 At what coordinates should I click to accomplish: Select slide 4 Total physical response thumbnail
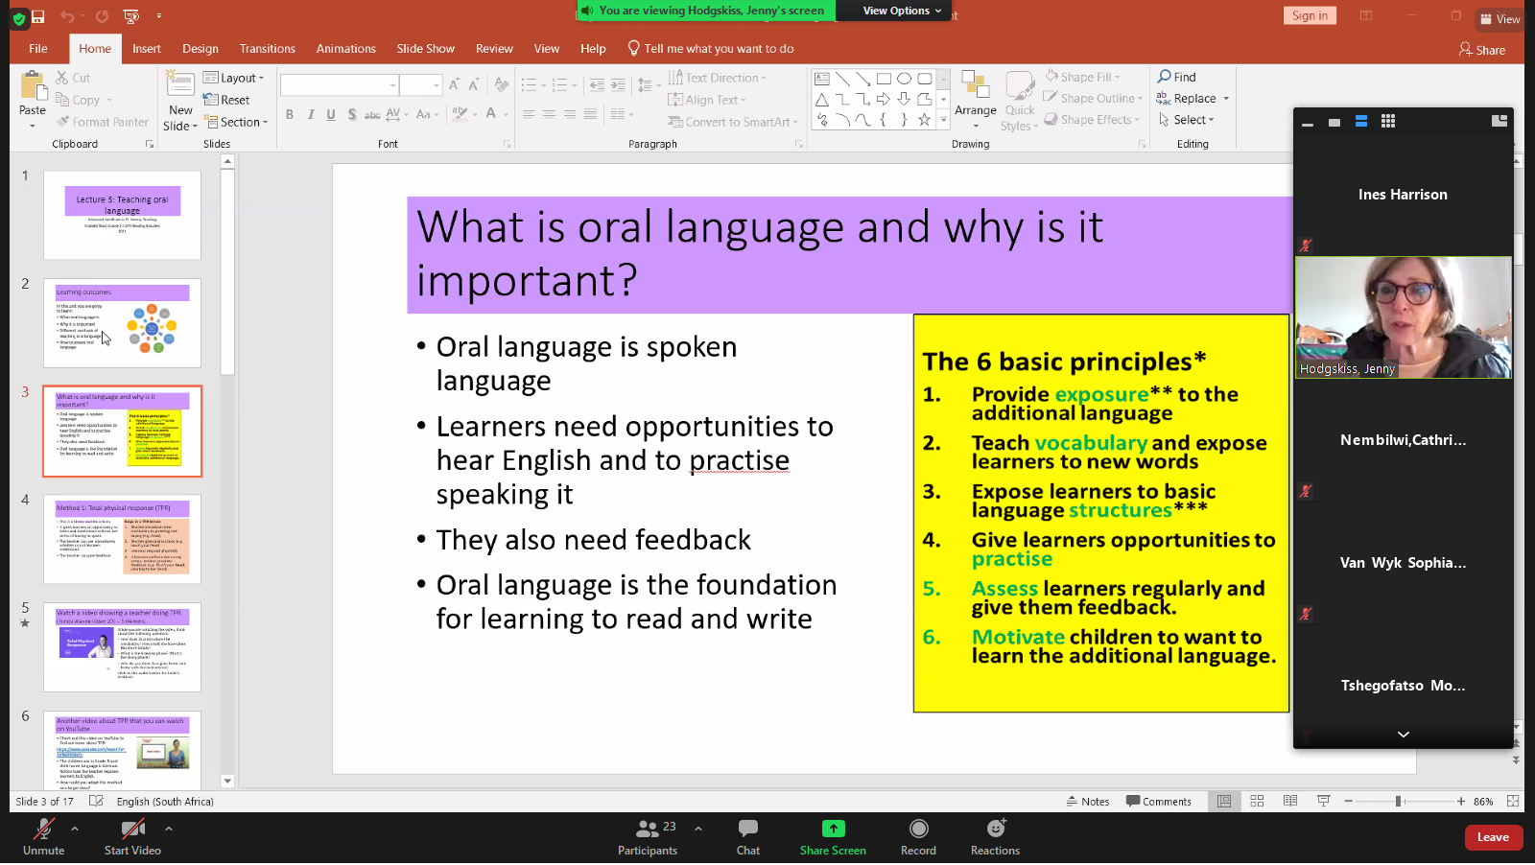pyautogui.click(x=123, y=539)
